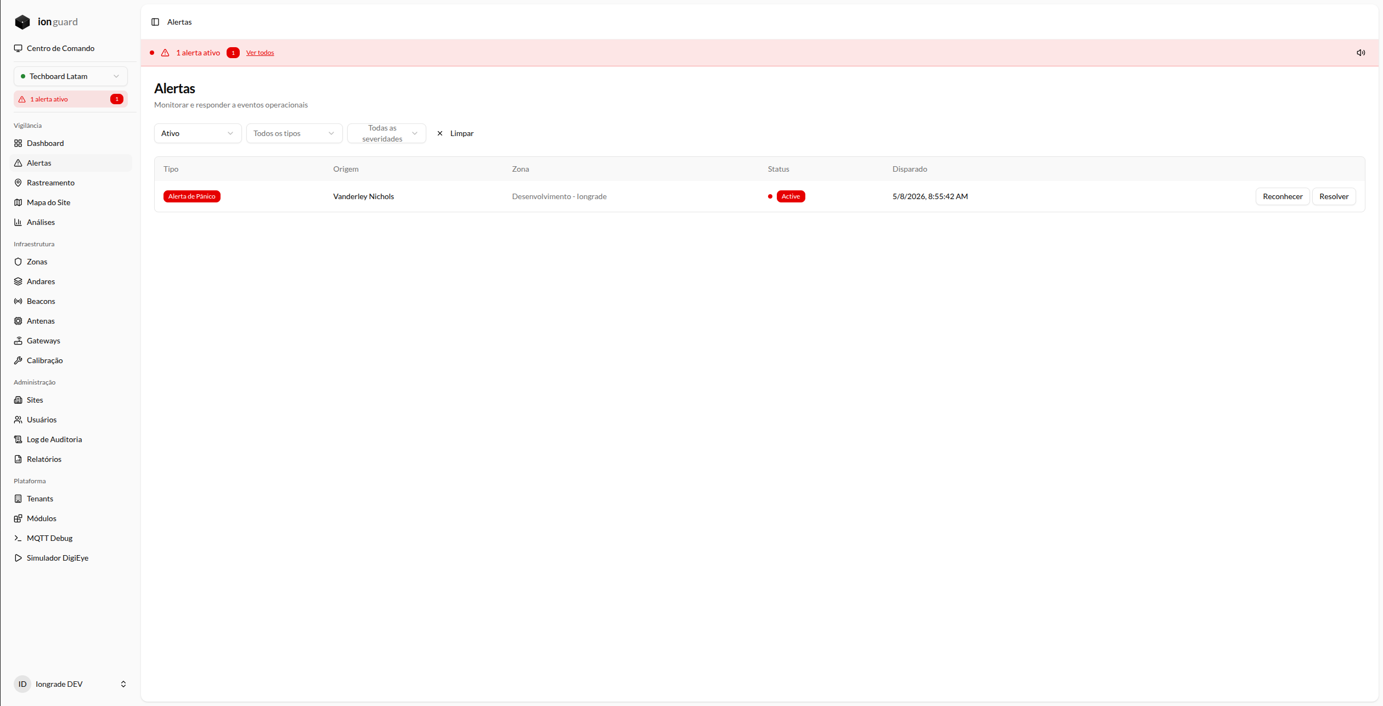Click the Usuários people icon
The width and height of the screenshot is (1383, 706).
click(18, 420)
